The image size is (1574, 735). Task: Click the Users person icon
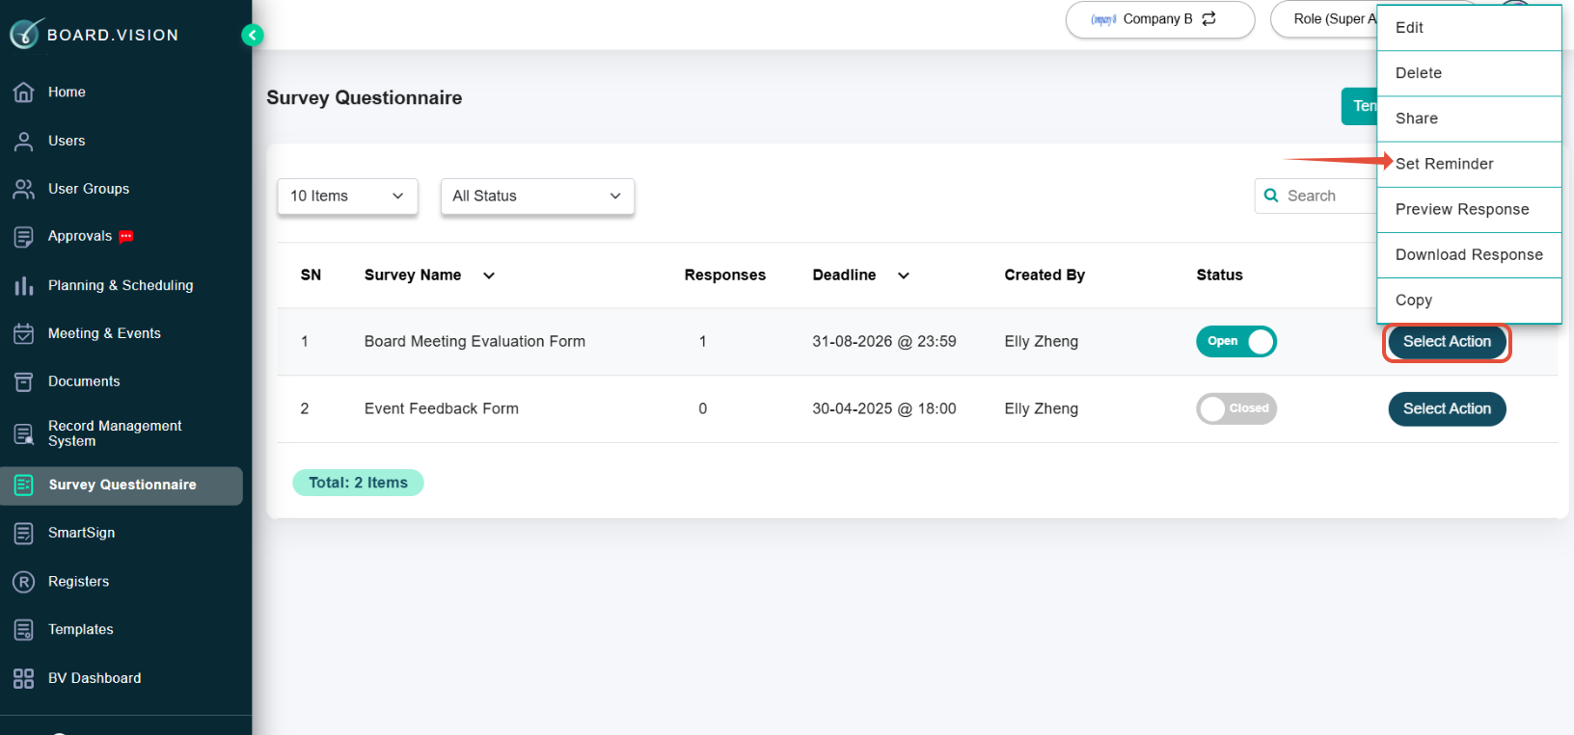click(24, 141)
